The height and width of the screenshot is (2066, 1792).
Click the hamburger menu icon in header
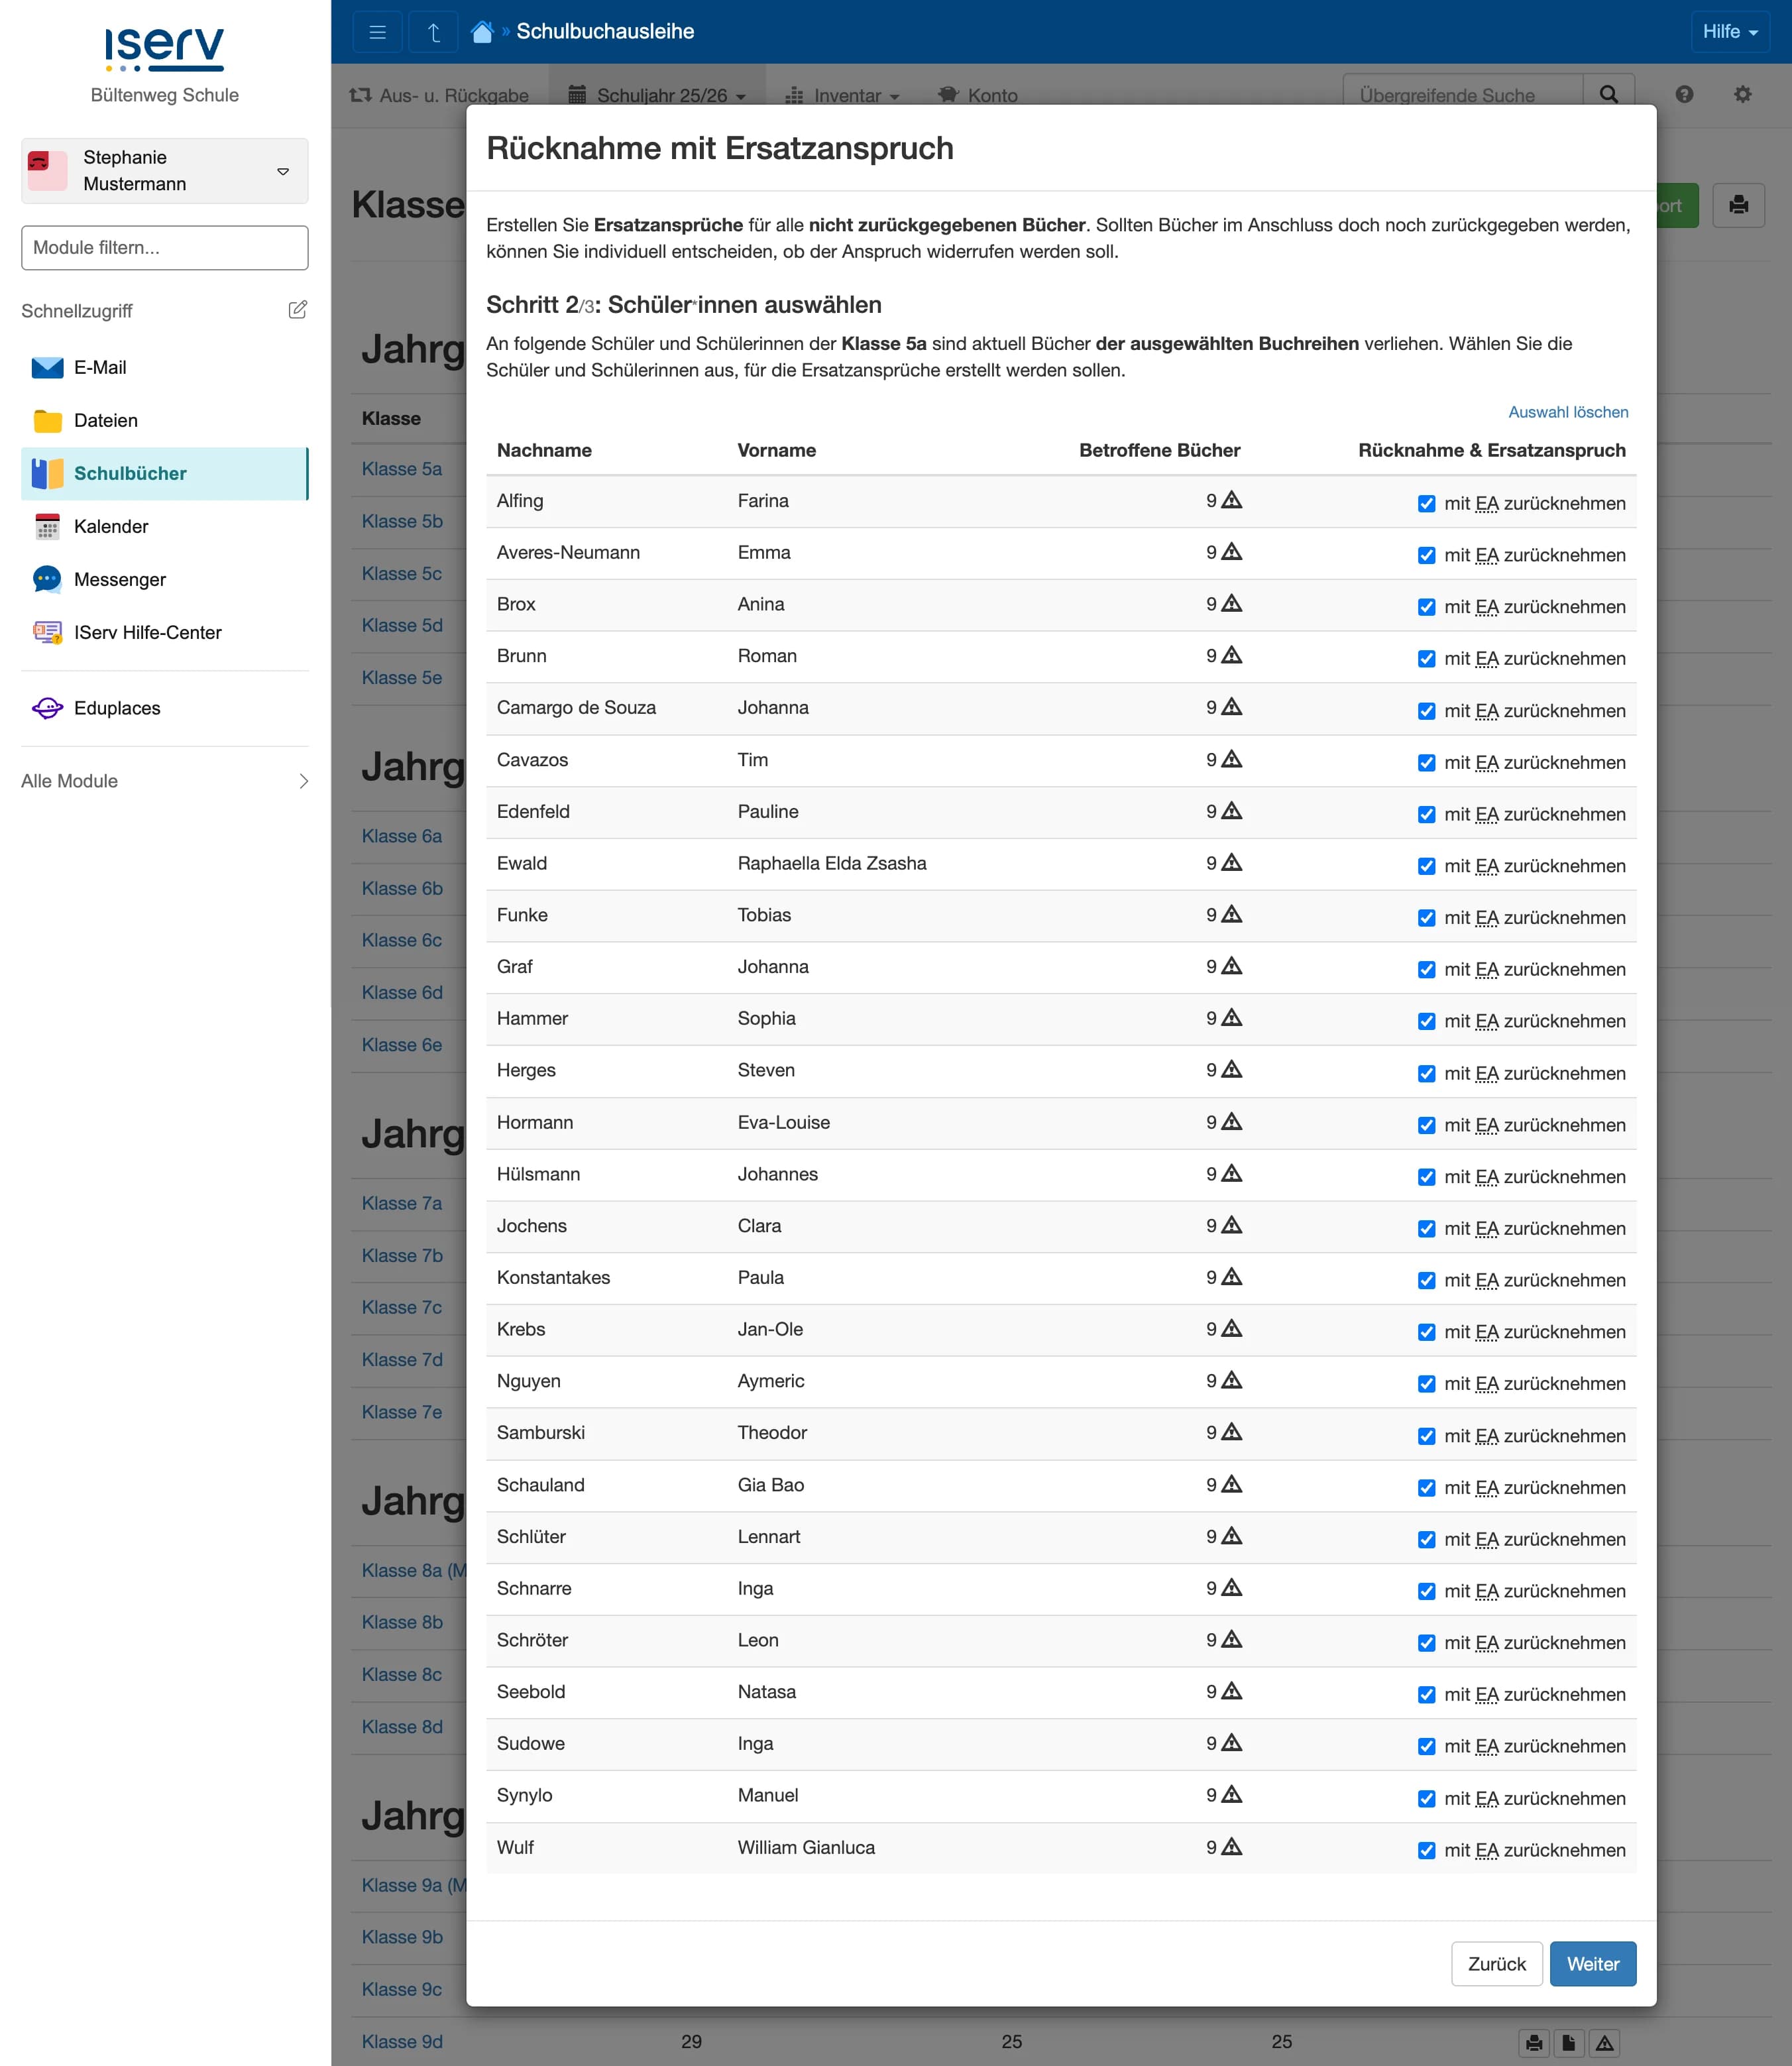click(x=377, y=32)
